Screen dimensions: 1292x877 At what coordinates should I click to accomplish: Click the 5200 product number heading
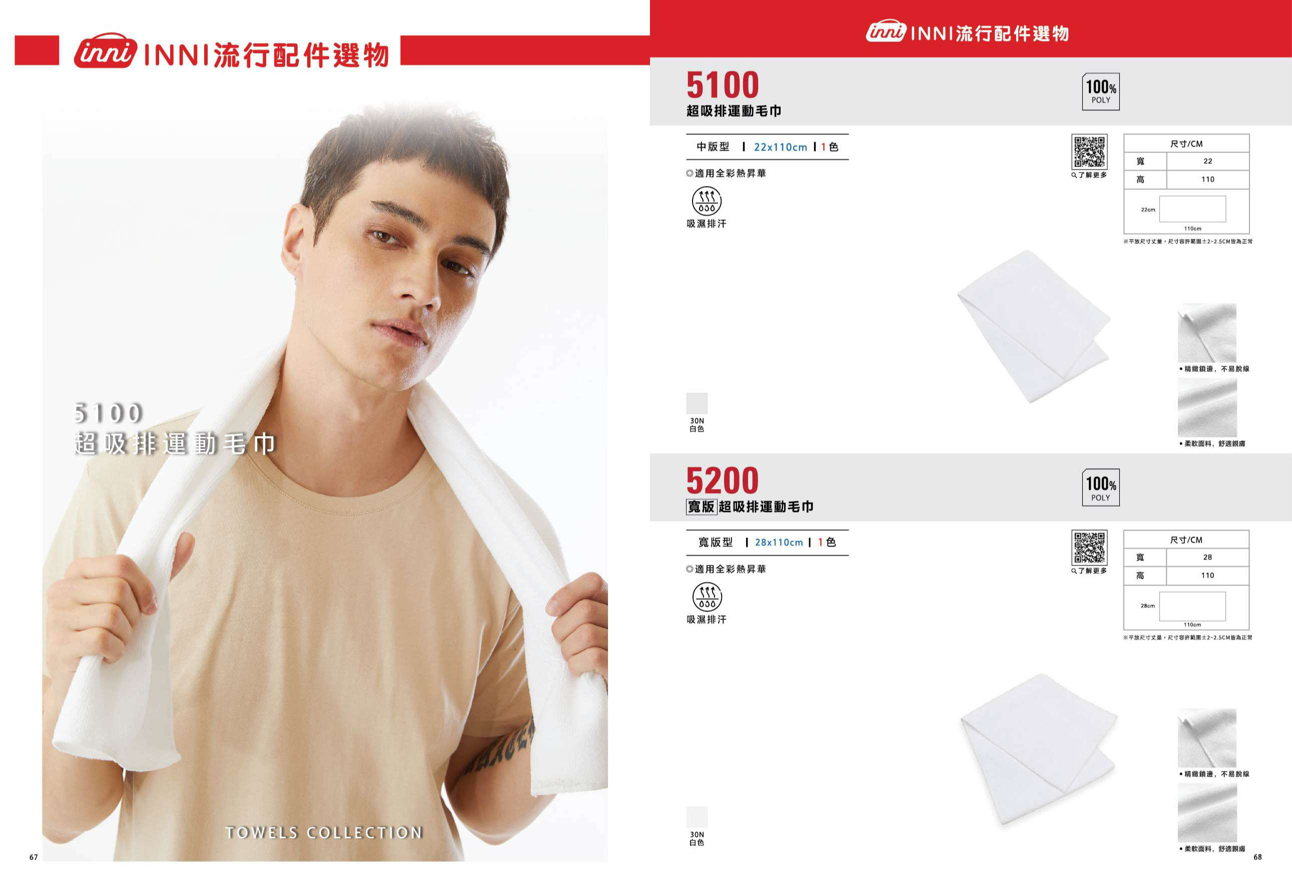pyautogui.click(x=722, y=480)
